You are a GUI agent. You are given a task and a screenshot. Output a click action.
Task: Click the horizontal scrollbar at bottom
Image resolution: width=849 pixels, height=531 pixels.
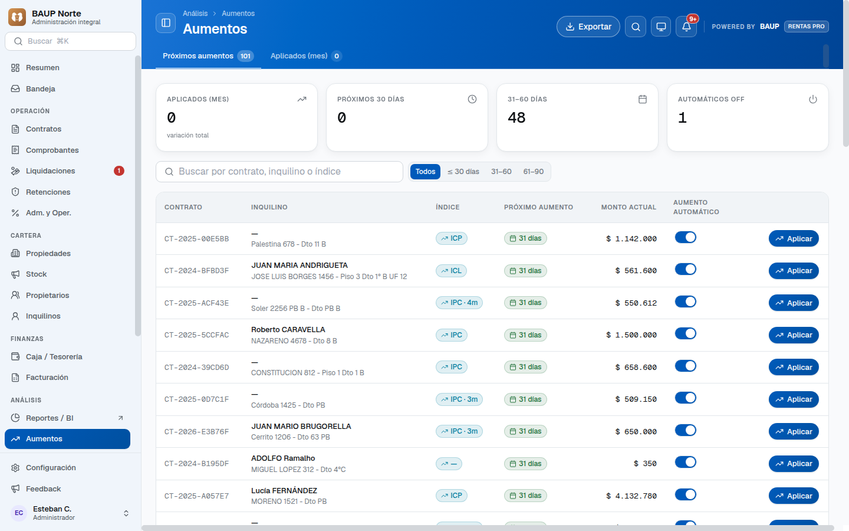488,528
